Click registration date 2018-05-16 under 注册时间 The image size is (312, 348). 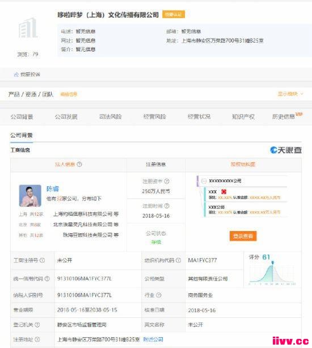pos(156,216)
